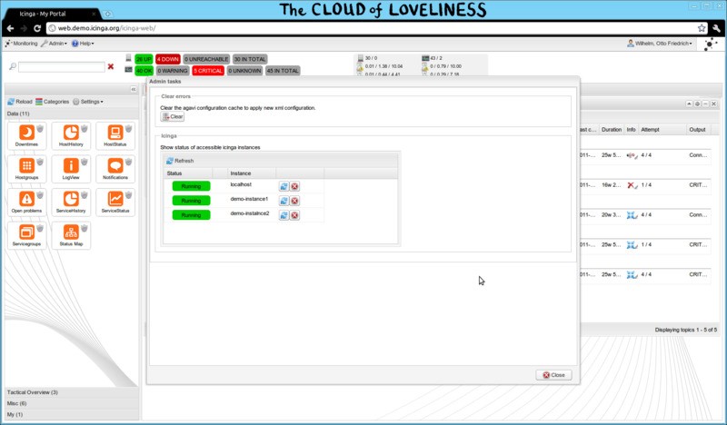This screenshot has width=727, height=425.
Task: Select the localhost instance name
Action: pos(241,184)
